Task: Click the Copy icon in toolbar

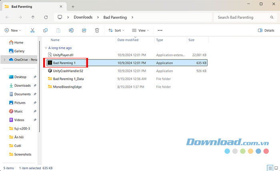Action: tap(45, 30)
